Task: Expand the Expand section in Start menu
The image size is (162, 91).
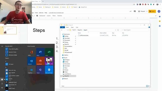Action: pos(7,58)
